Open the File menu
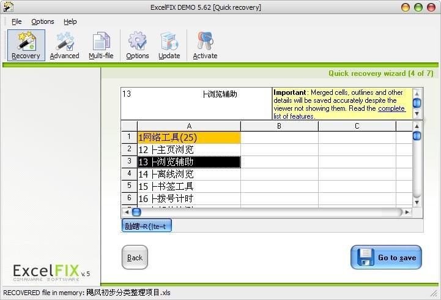The height and width of the screenshot is (300, 441). [17, 21]
